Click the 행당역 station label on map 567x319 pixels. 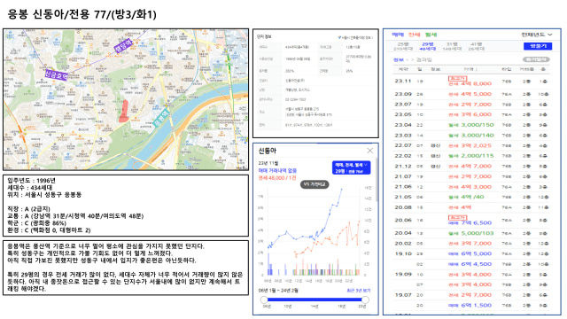point(123,47)
